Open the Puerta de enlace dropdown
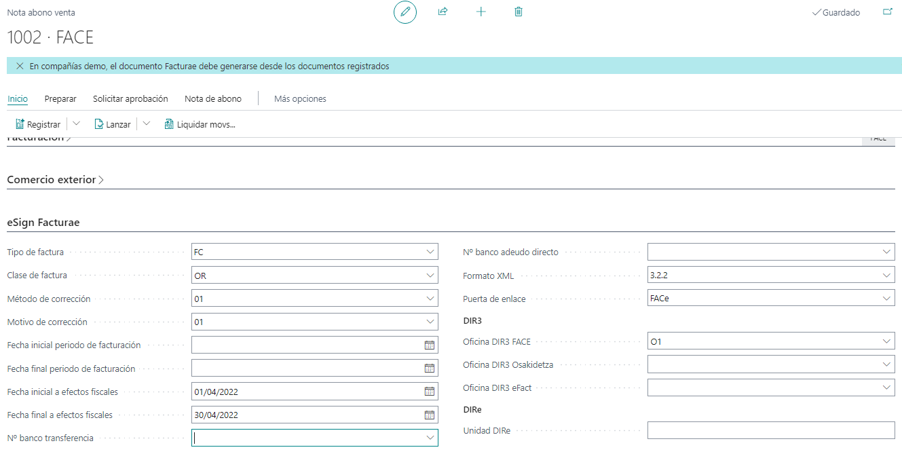The height and width of the screenshot is (454, 902). tap(886, 299)
